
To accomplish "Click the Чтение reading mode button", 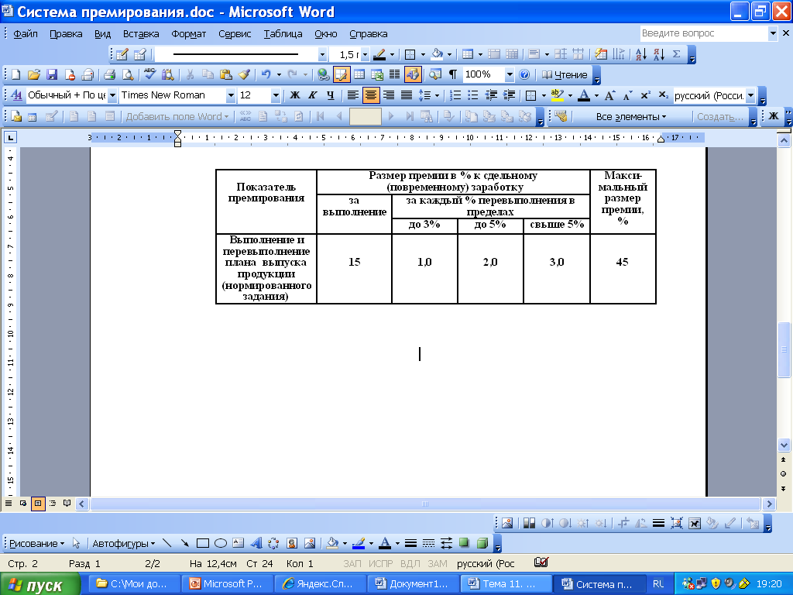I will pos(565,75).
